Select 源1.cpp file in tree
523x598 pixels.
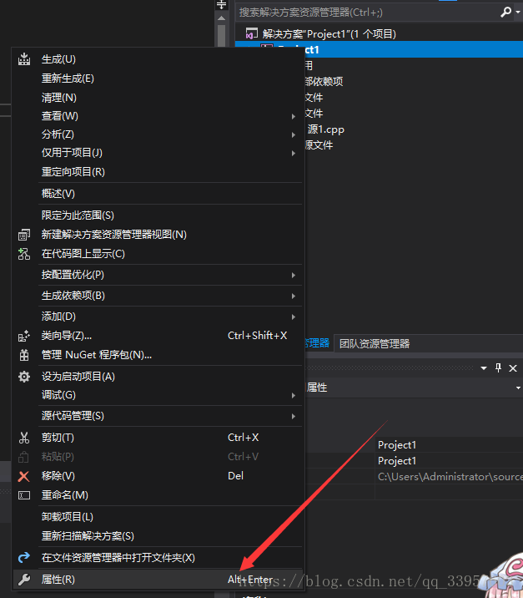325,129
